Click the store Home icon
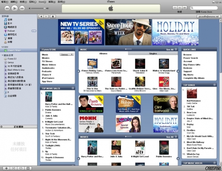Screen dimensions: 222x171 pyautogui.click(x=53, y=17)
